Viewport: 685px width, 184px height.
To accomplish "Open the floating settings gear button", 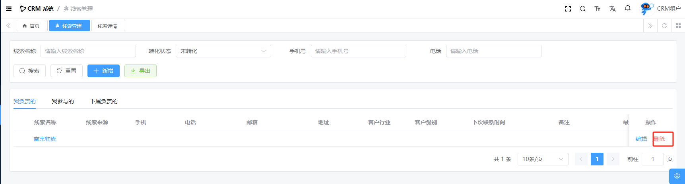I will coord(677,176).
